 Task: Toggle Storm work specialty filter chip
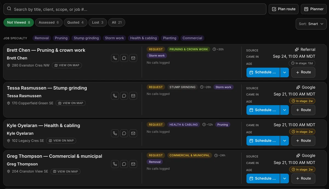(115, 38)
